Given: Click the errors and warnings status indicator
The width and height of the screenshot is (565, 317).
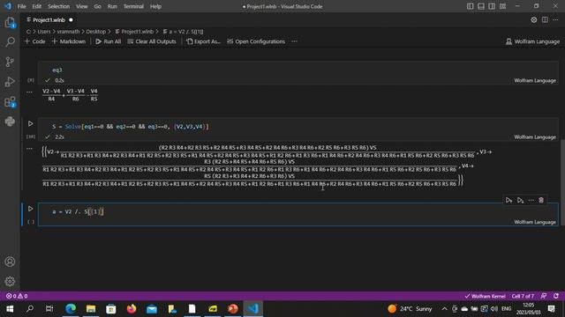Looking at the screenshot, I should pyautogui.click(x=17, y=296).
